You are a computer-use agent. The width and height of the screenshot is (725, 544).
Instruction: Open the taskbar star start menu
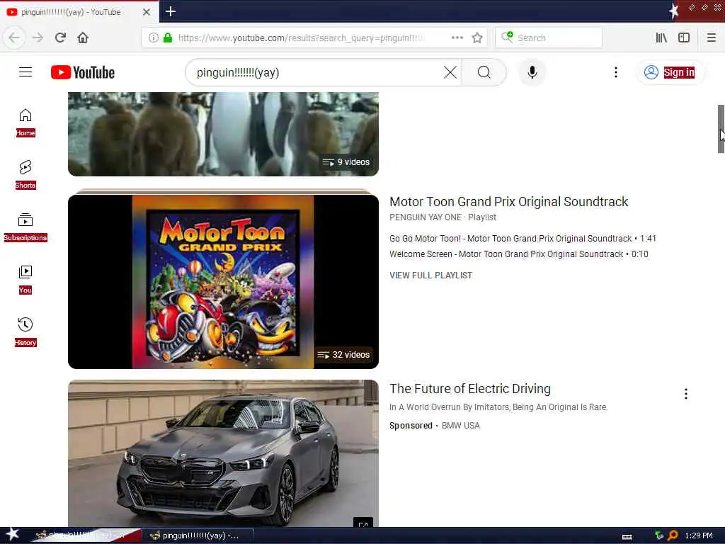[12, 534]
